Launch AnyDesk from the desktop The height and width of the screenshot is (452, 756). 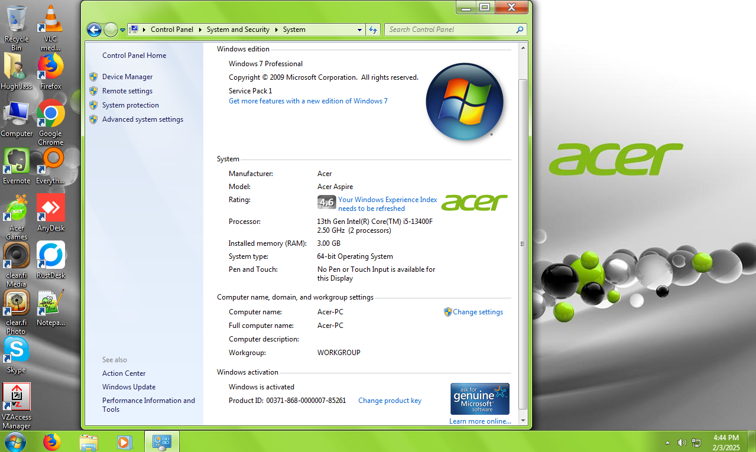tap(50, 208)
